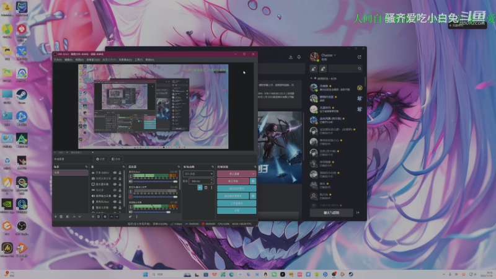Collapse the Battle.net friends sidebar arrow

358,213
